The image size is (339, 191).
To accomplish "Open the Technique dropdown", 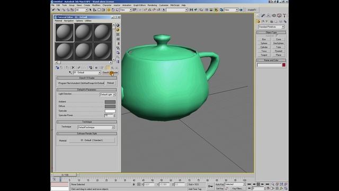I will pos(96,127).
